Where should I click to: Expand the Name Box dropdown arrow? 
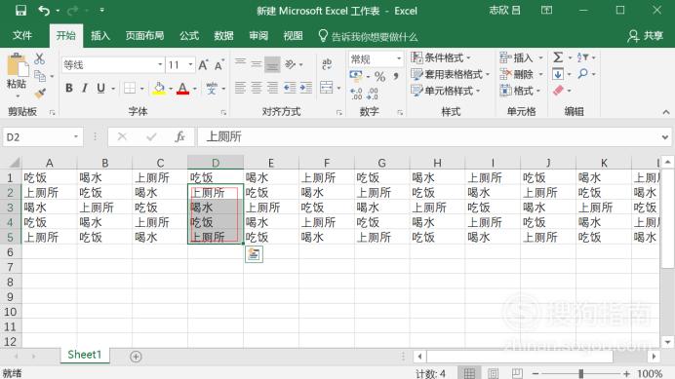(x=76, y=136)
